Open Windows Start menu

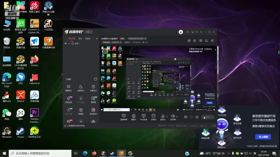[x=4, y=153]
